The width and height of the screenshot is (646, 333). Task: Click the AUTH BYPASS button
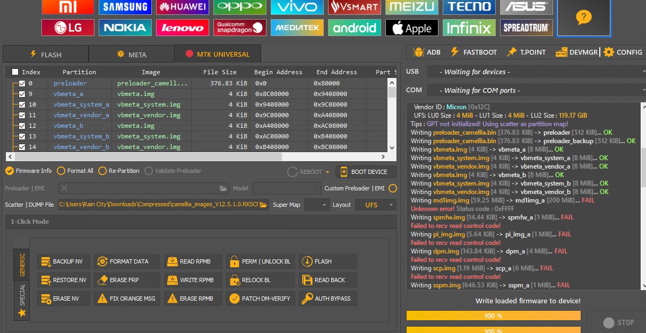(x=328, y=299)
